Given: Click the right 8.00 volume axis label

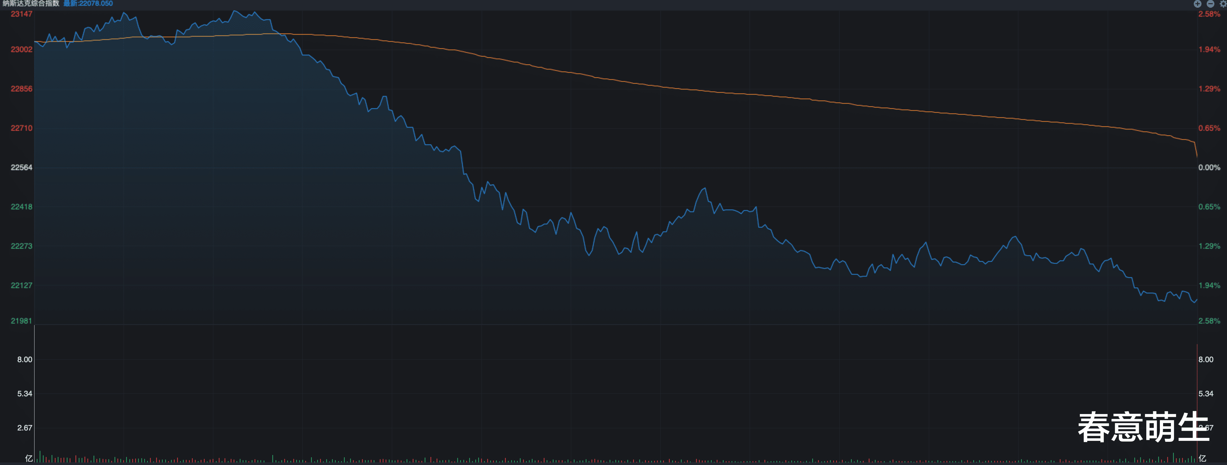Looking at the screenshot, I should tap(1206, 359).
